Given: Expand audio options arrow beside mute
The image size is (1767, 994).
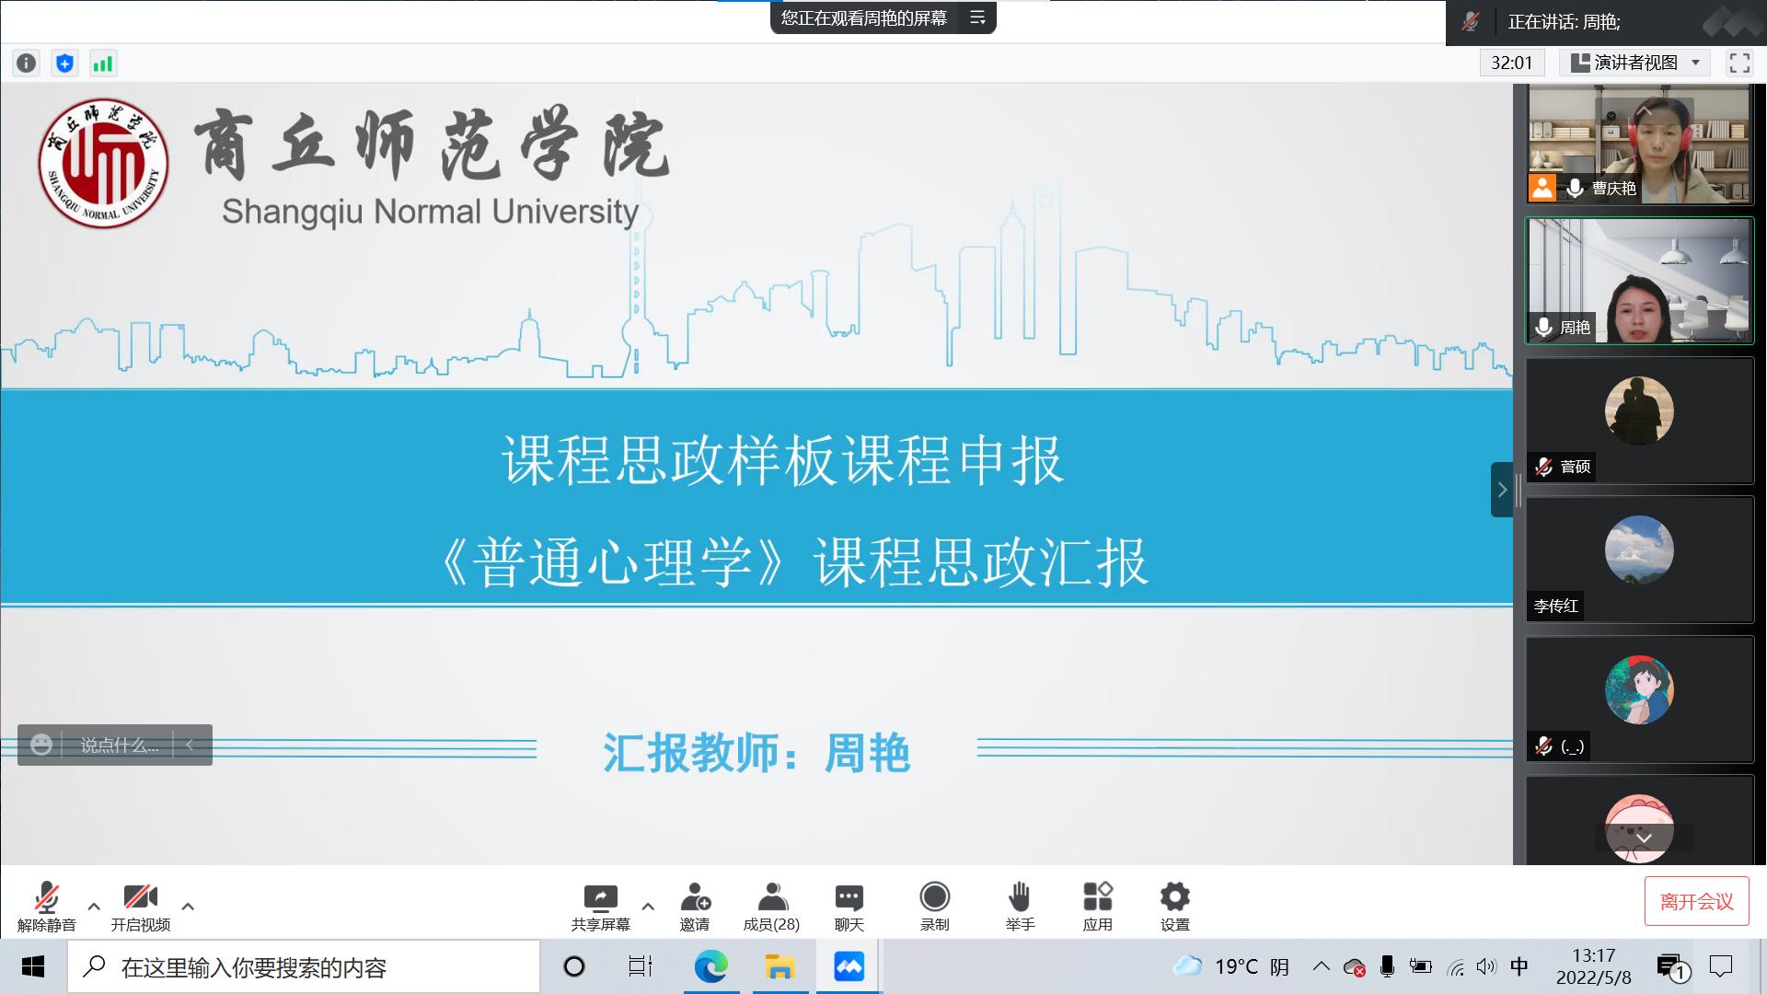Looking at the screenshot, I should coord(94,907).
